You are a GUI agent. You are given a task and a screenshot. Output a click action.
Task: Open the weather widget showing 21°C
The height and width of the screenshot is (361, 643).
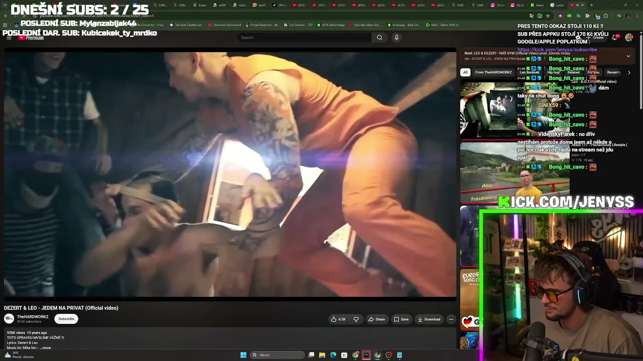click(19, 355)
